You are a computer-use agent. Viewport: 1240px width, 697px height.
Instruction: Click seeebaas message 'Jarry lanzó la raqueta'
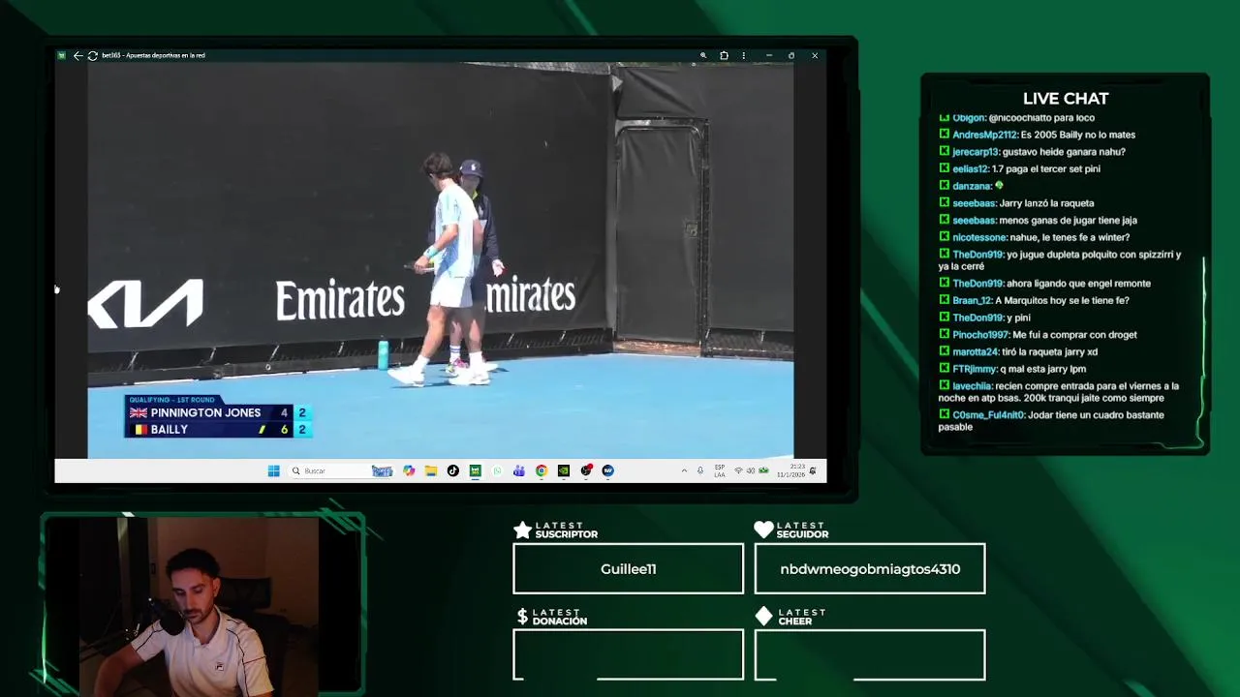tap(1046, 203)
